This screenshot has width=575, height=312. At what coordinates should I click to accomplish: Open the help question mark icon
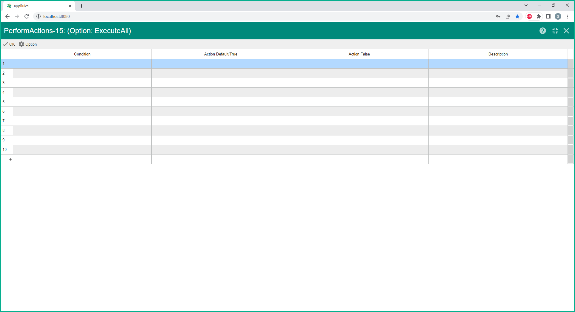pos(542,31)
